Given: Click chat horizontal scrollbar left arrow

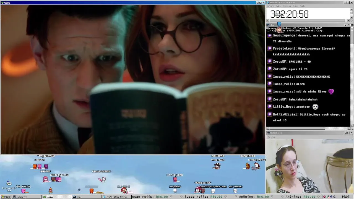Looking at the screenshot, I should point(268,128).
